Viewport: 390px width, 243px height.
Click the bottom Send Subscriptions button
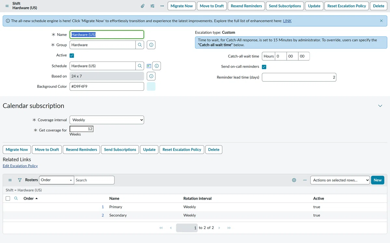click(x=120, y=150)
